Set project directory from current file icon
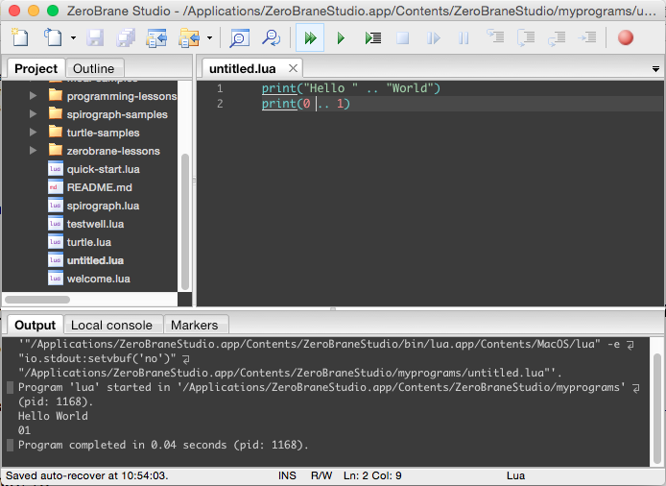This screenshot has height=486, width=666. click(156, 37)
